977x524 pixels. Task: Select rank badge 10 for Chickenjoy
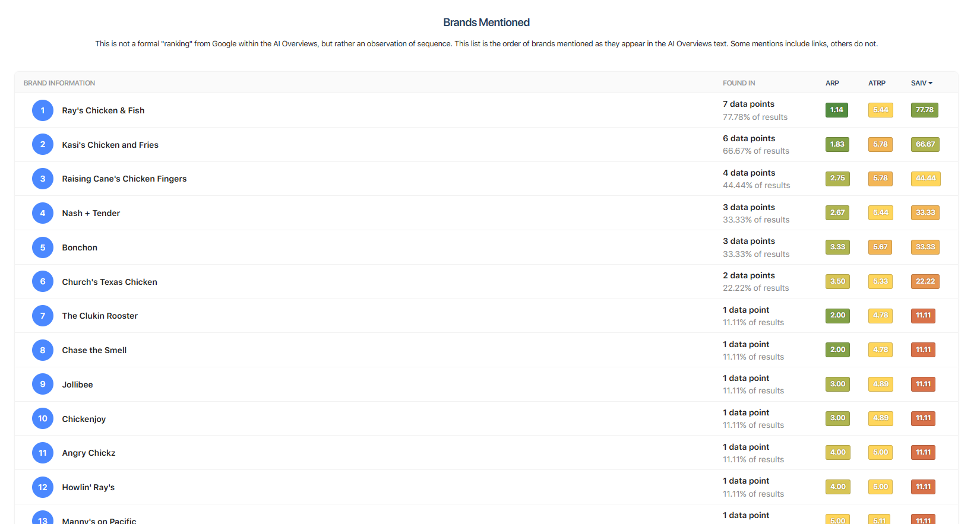tap(43, 419)
